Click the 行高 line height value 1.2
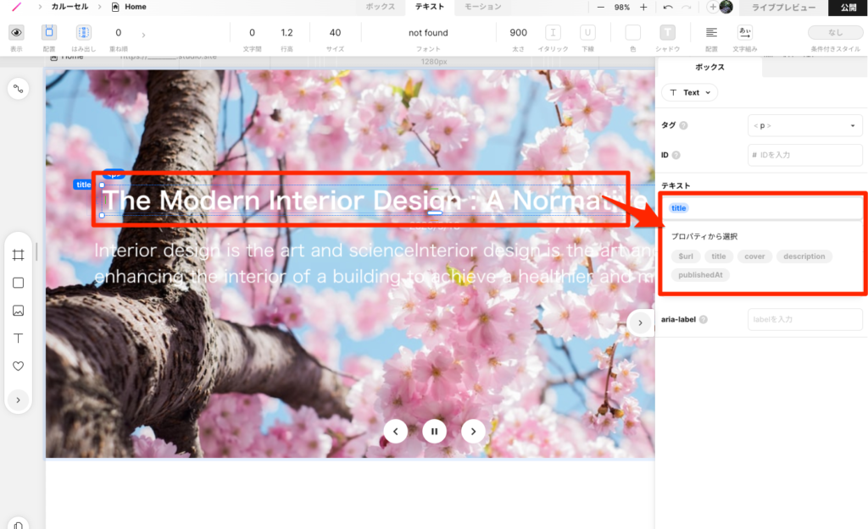 287,33
